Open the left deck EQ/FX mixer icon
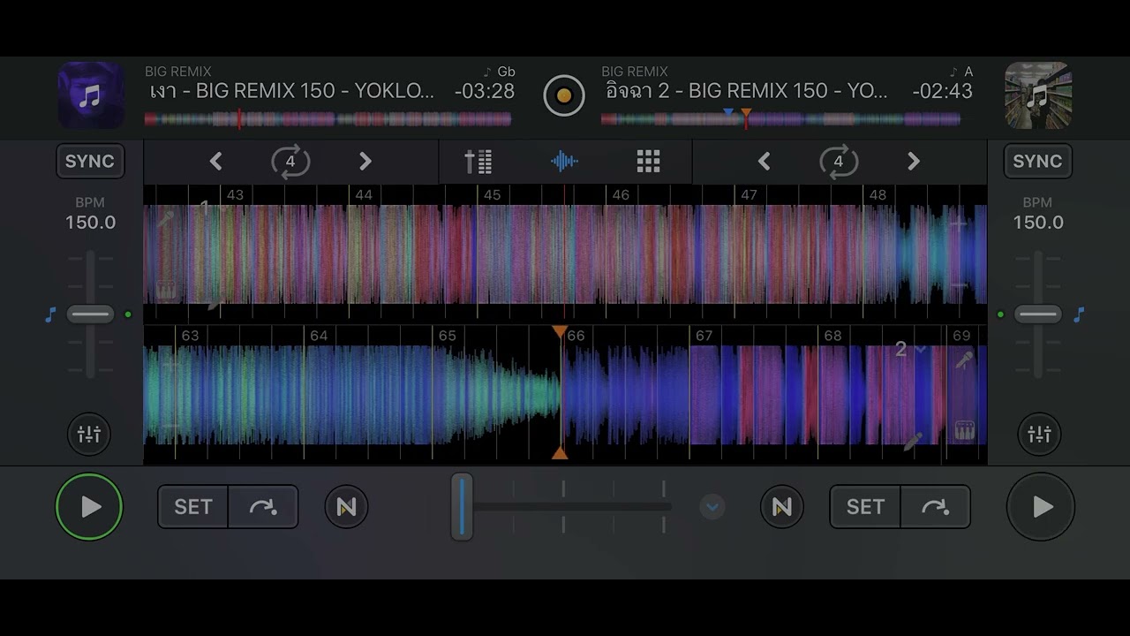 [89, 434]
